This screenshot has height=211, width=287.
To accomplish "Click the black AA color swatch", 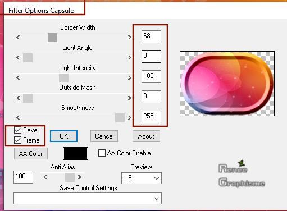I will [75, 154].
